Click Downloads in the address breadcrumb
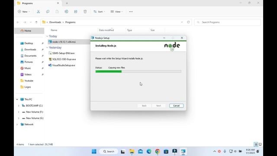 coord(55,22)
